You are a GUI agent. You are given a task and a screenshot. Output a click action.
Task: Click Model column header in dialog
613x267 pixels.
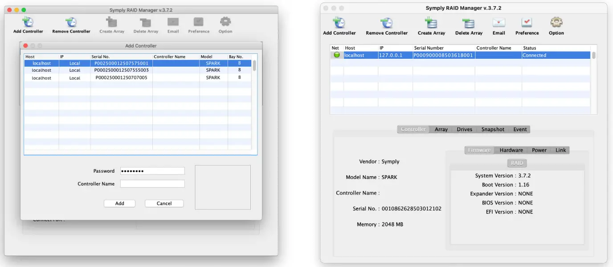tap(213, 57)
